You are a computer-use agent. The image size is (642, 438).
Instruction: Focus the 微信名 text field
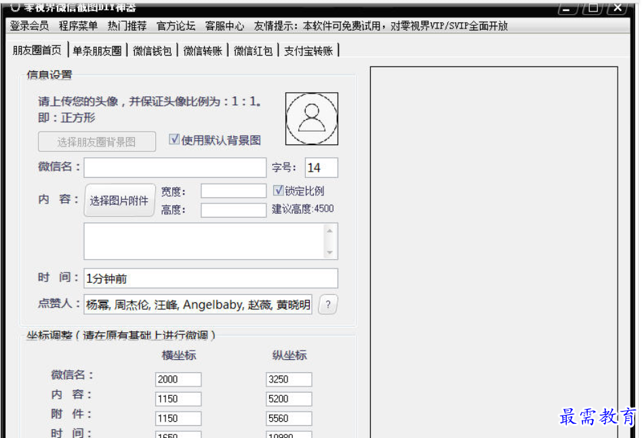(x=175, y=167)
